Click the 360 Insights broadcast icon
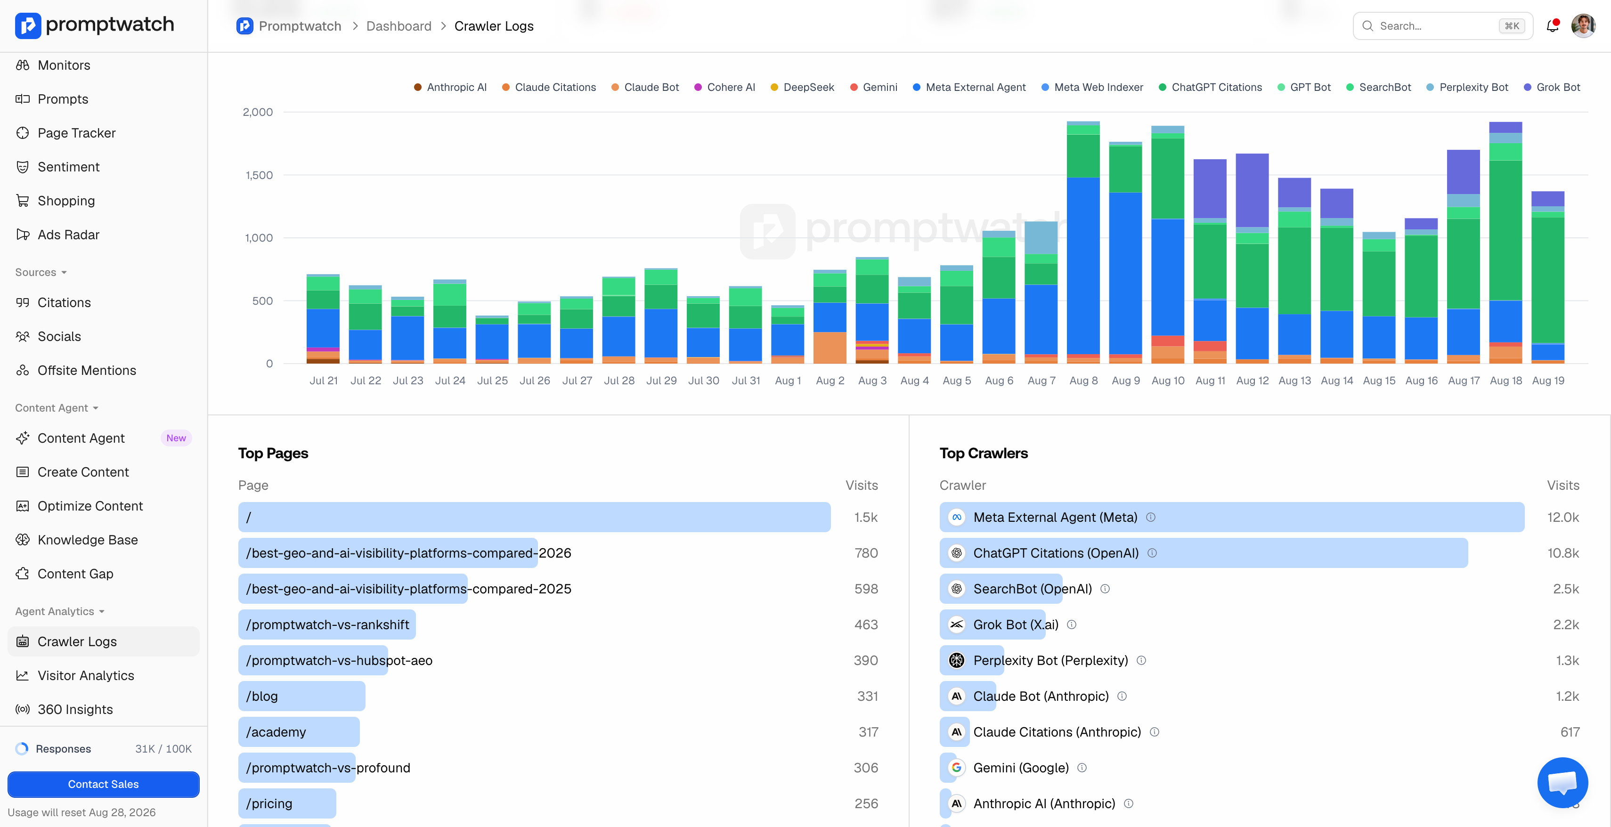Image resolution: width=1611 pixels, height=827 pixels. [x=23, y=709]
